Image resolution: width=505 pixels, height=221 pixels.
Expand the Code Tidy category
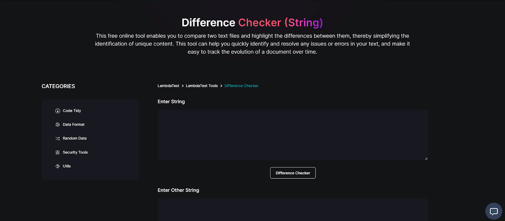[x=72, y=110]
